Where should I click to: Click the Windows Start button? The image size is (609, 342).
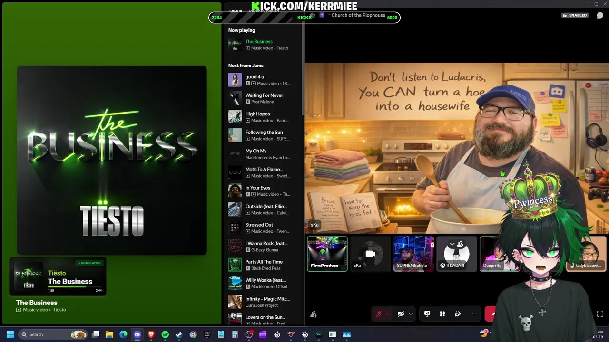pos(10,334)
